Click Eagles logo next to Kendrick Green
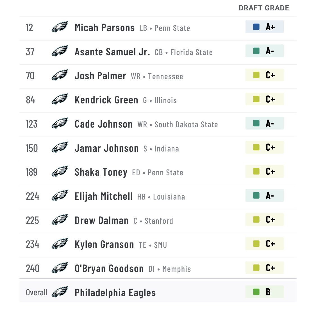This screenshot has width=316, height=317. 60,99
